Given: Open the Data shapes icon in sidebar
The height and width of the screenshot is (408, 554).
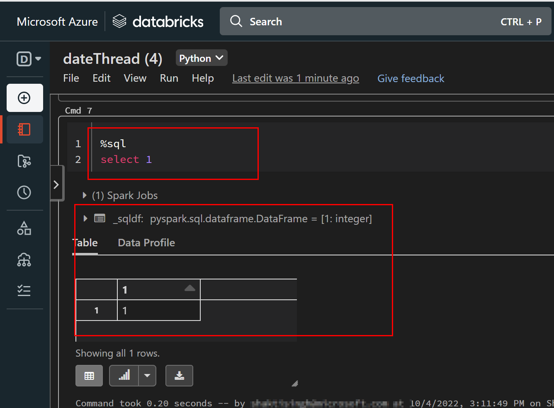Looking at the screenshot, I should pos(24,228).
